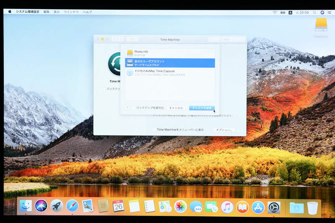Open the ヘルプ menu

tap(88, 12)
